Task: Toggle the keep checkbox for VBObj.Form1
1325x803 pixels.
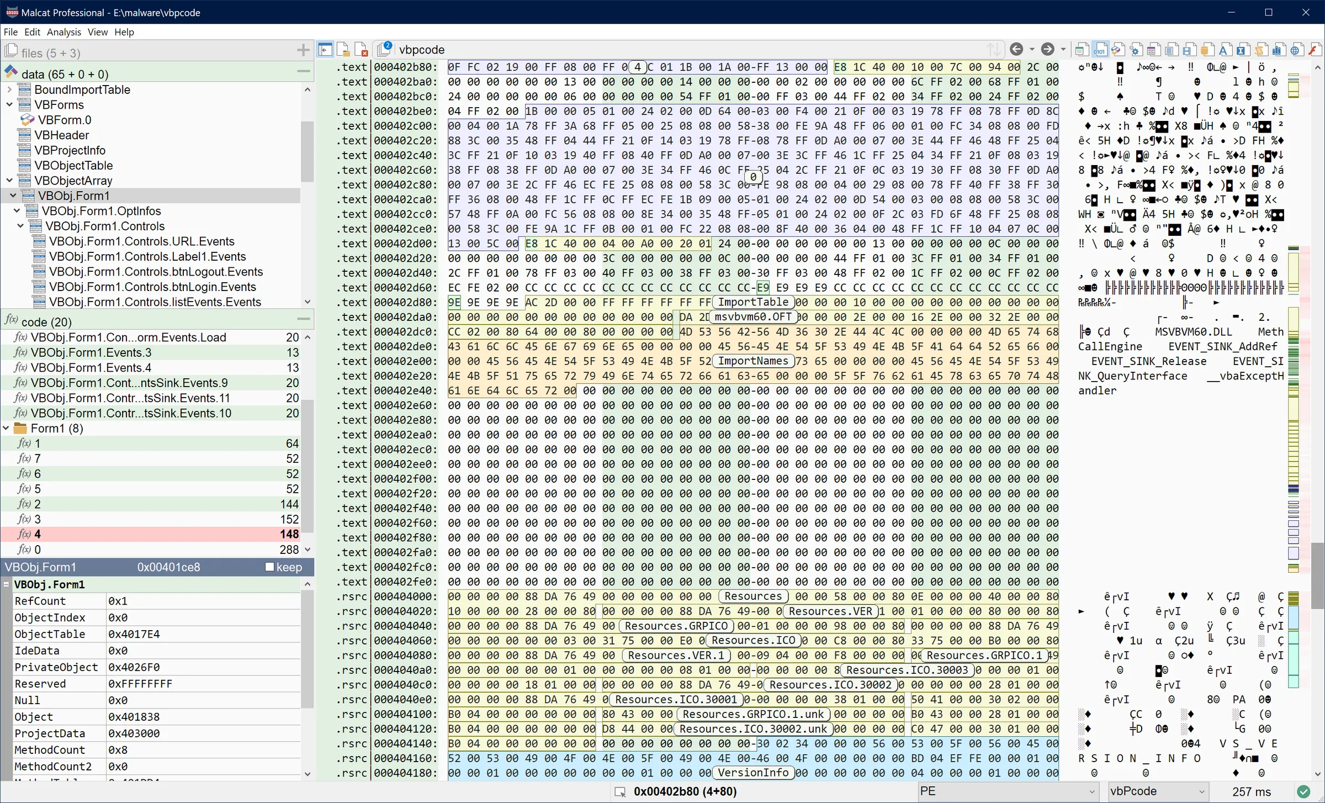Action: (271, 567)
